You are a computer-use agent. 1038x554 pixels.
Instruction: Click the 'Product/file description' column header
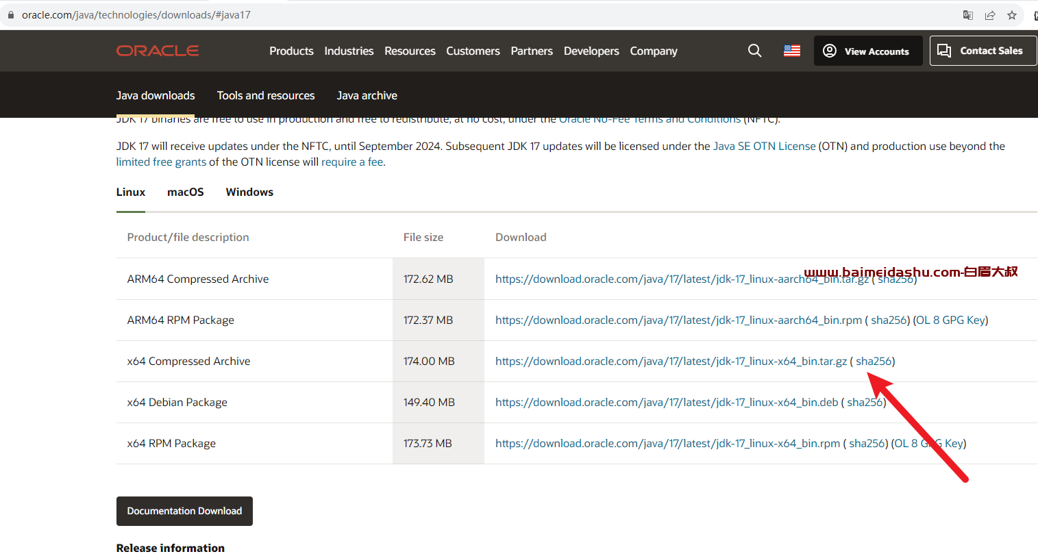(x=188, y=237)
